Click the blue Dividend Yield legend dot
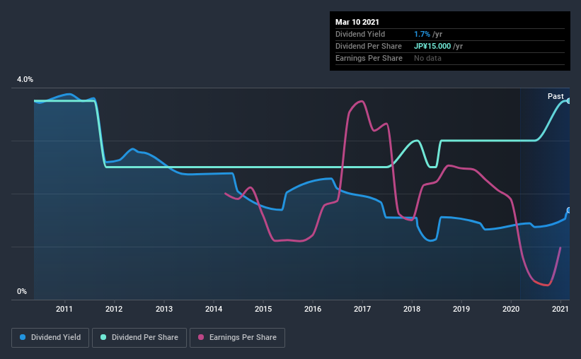581x359 pixels. [23, 337]
